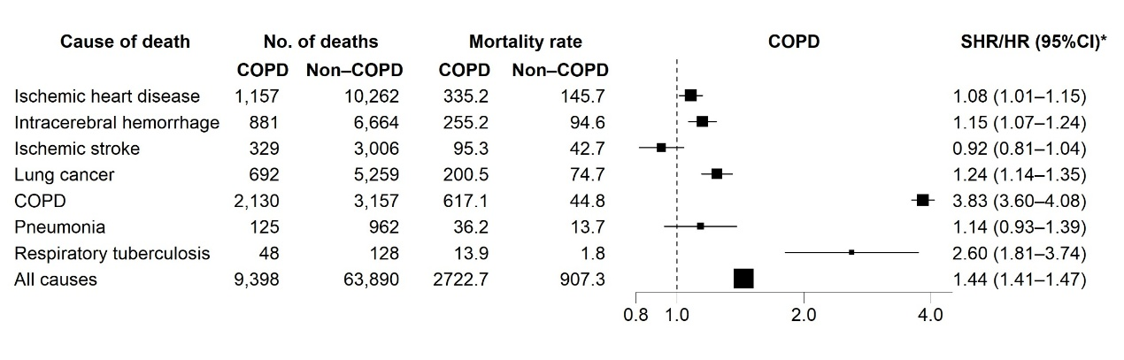Image resolution: width=1124 pixels, height=360 pixels.
Task: Click the "Ischemic heart disease" row label
Action: (x=107, y=96)
